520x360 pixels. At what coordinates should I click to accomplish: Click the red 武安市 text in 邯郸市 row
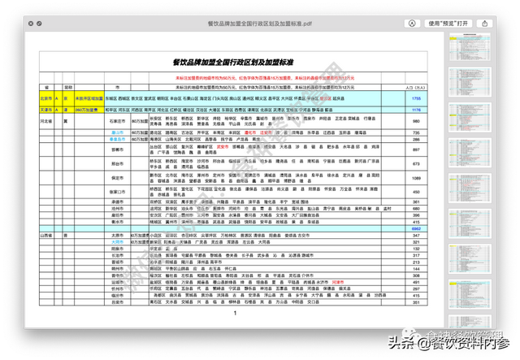click(x=223, y=146)
